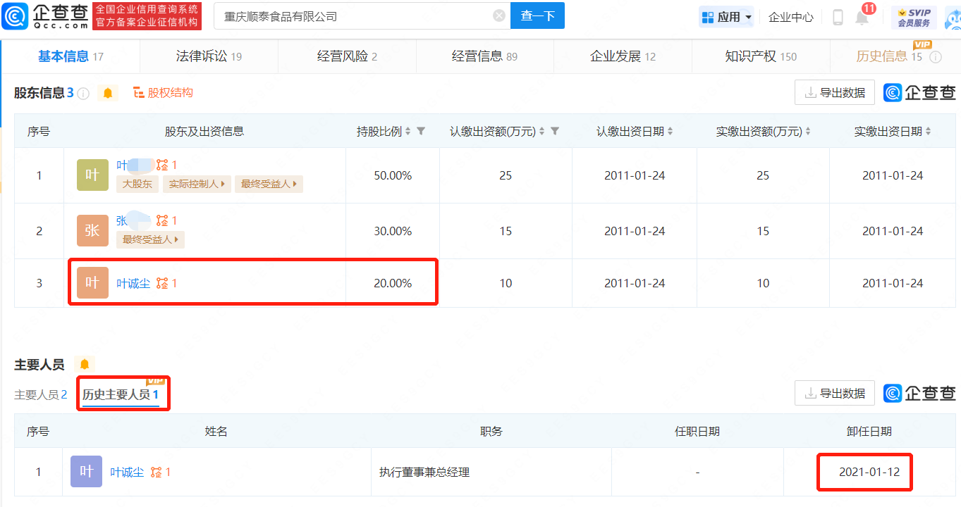The width and height of the screenshot is (961, 507).
Task: Switch to 基本信息 tab
Action: (x=71, y=56)
